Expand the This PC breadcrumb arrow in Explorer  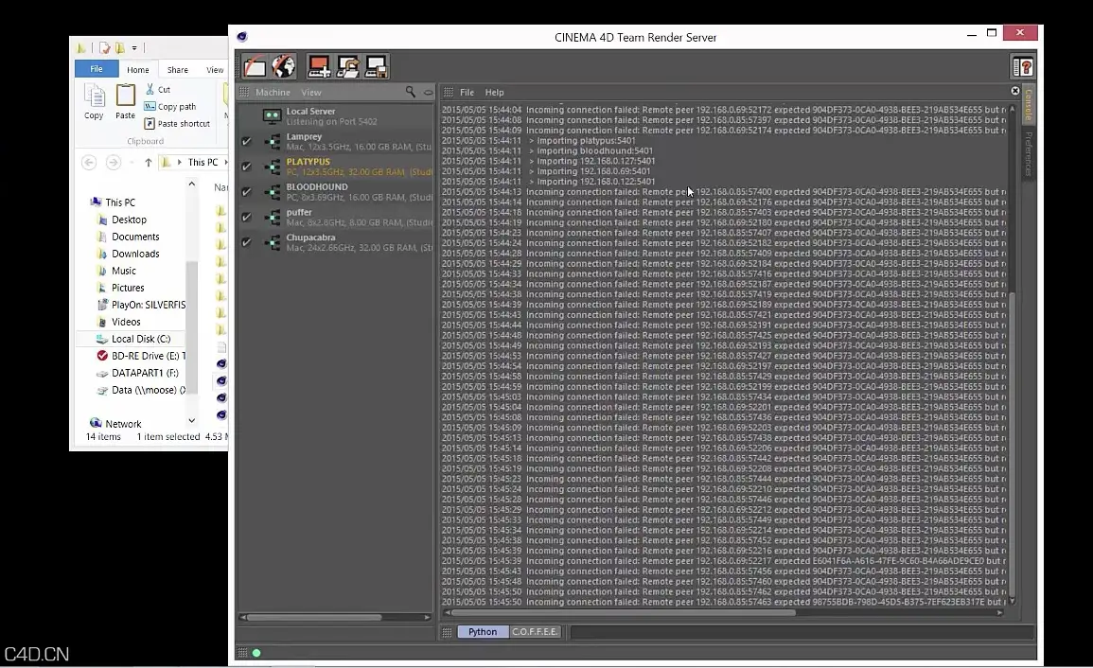[x=225, y=162]
